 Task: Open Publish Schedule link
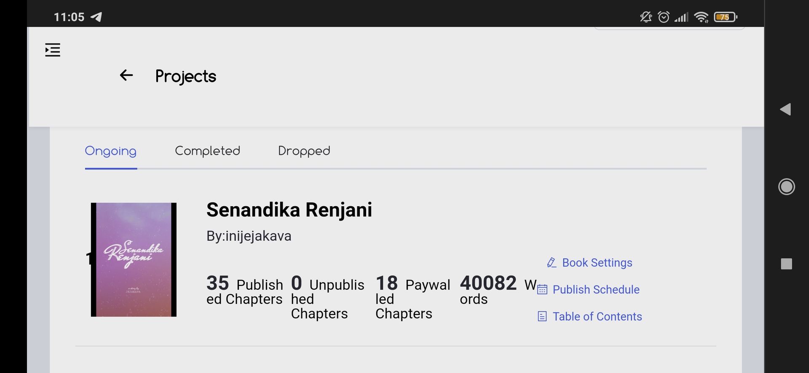[596, 290]
